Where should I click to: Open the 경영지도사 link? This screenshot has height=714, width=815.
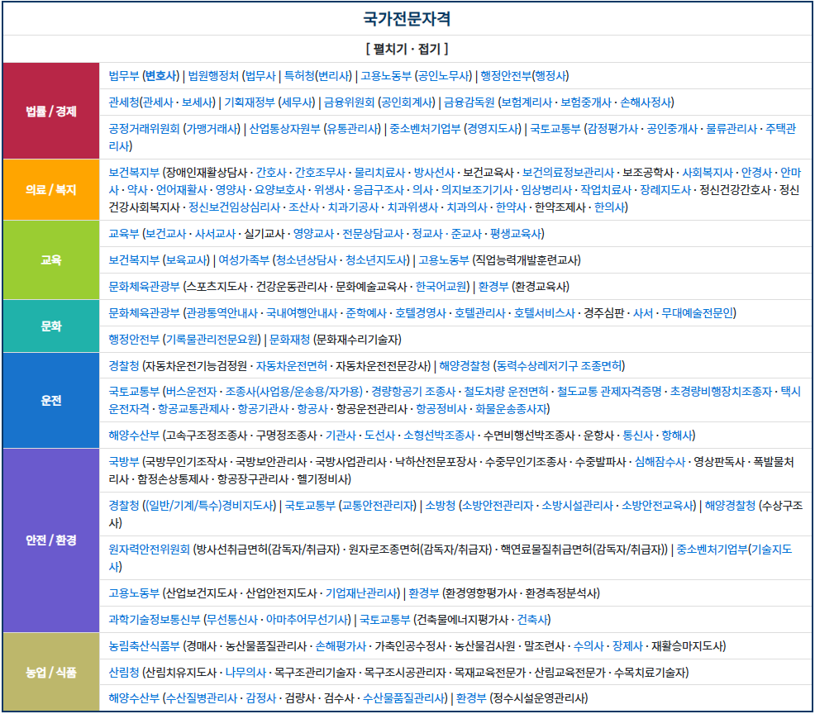tap(493, 129)
